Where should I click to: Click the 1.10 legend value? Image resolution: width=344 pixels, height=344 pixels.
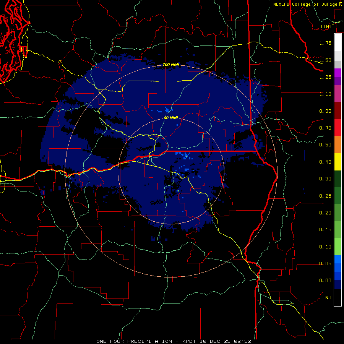point(325,94)
